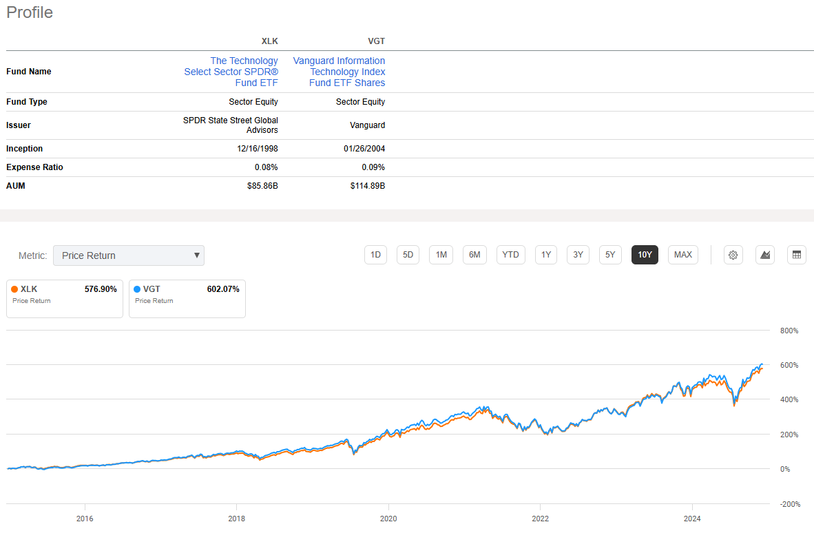Toggle the XLK series legend card
The height and width of the screenshot is (533, 814).
coord(64,298)
